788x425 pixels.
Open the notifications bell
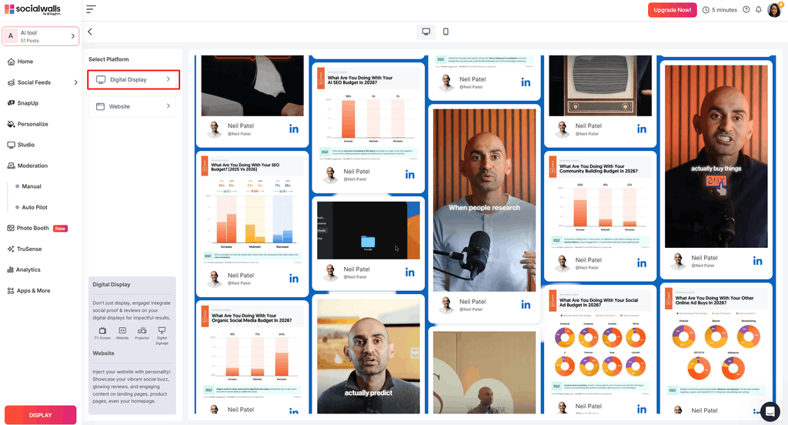758,9
